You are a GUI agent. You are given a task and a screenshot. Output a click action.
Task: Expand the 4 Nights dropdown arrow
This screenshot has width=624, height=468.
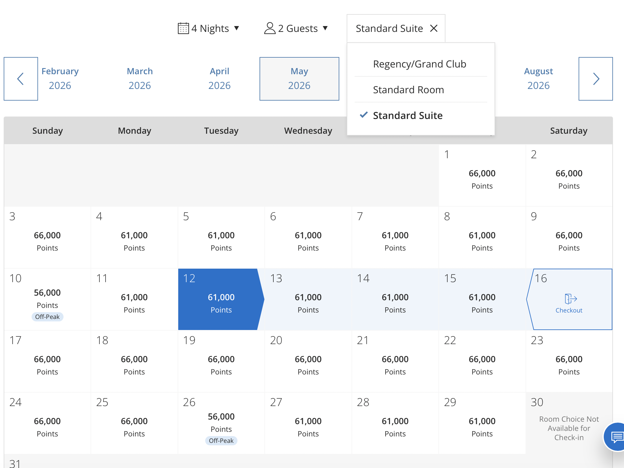pos(237,29)
